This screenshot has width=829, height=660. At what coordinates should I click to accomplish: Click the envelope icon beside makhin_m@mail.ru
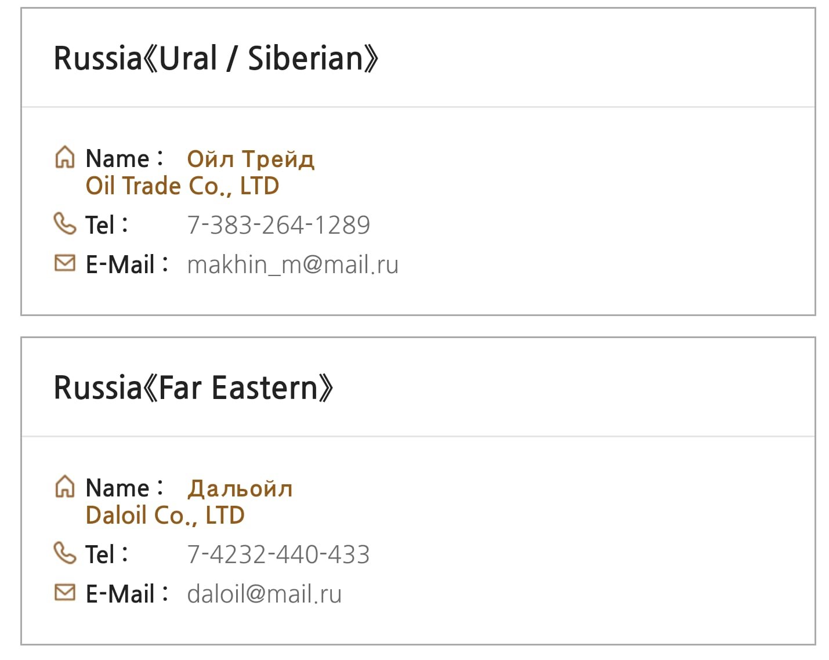(x=64, y=263)
